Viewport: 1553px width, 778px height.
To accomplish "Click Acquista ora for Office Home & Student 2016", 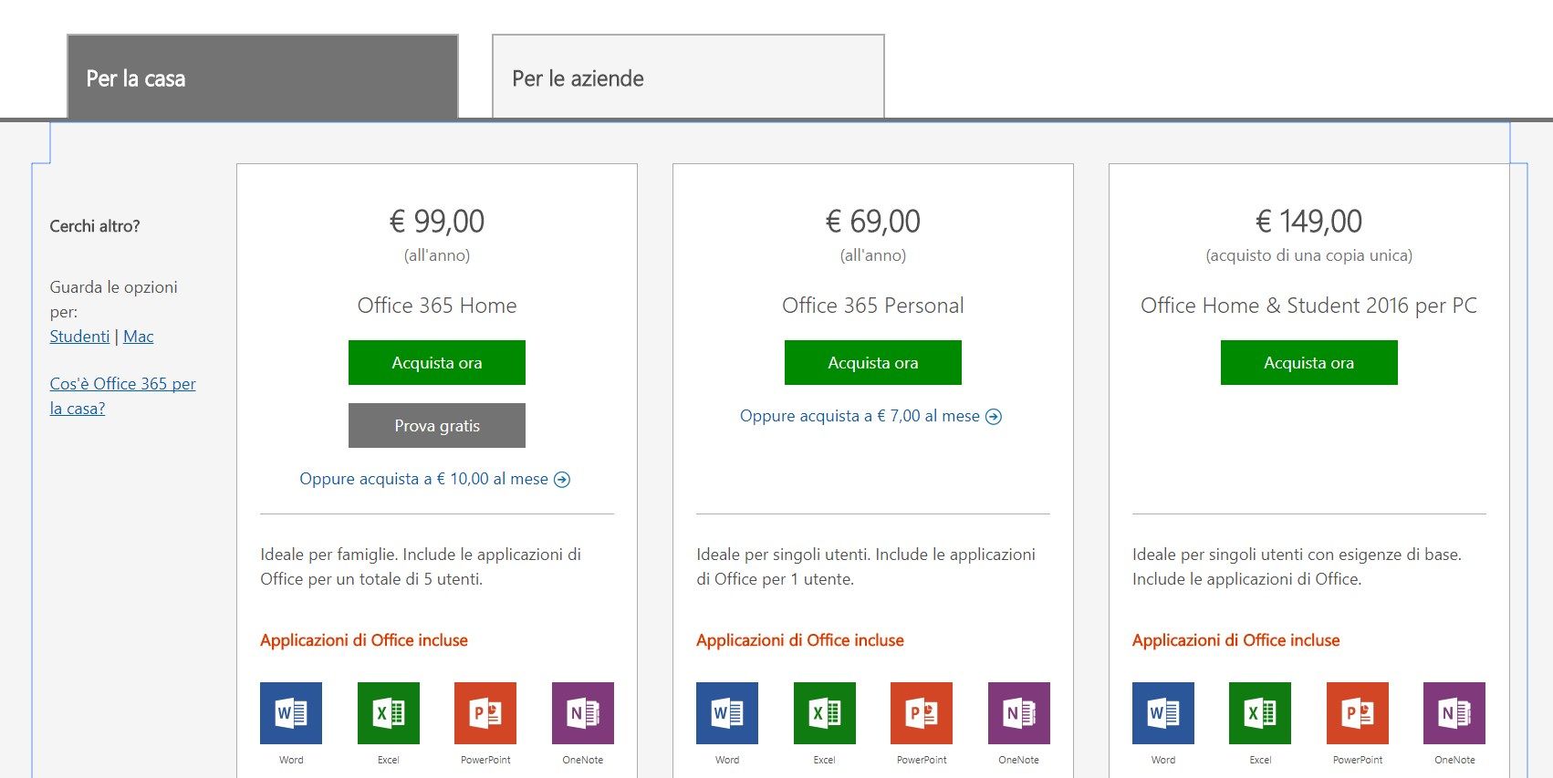I will 1308,362.
